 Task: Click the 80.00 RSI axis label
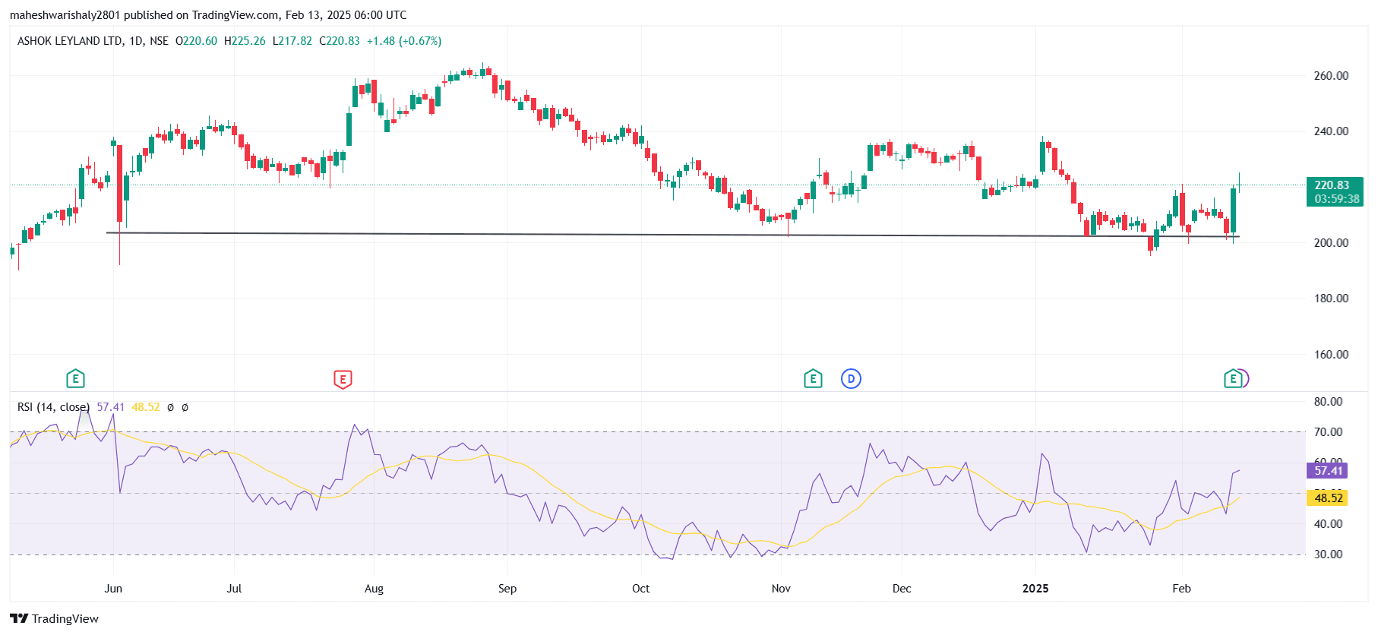coord(1329,402)
